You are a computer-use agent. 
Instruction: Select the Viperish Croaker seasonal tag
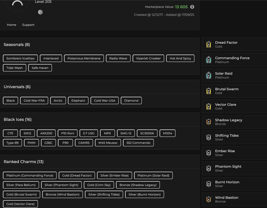click(148, 58)
